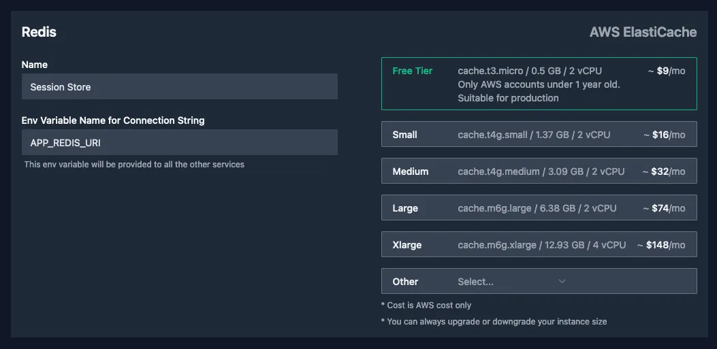
Task: Click the ~ $32/mo price text
Action: point(663,171)
